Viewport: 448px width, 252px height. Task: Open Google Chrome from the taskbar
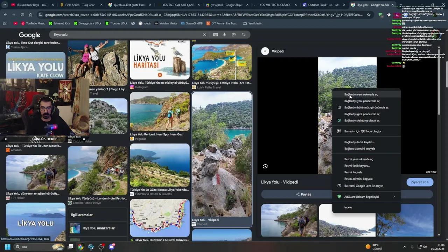pos(80,247)
